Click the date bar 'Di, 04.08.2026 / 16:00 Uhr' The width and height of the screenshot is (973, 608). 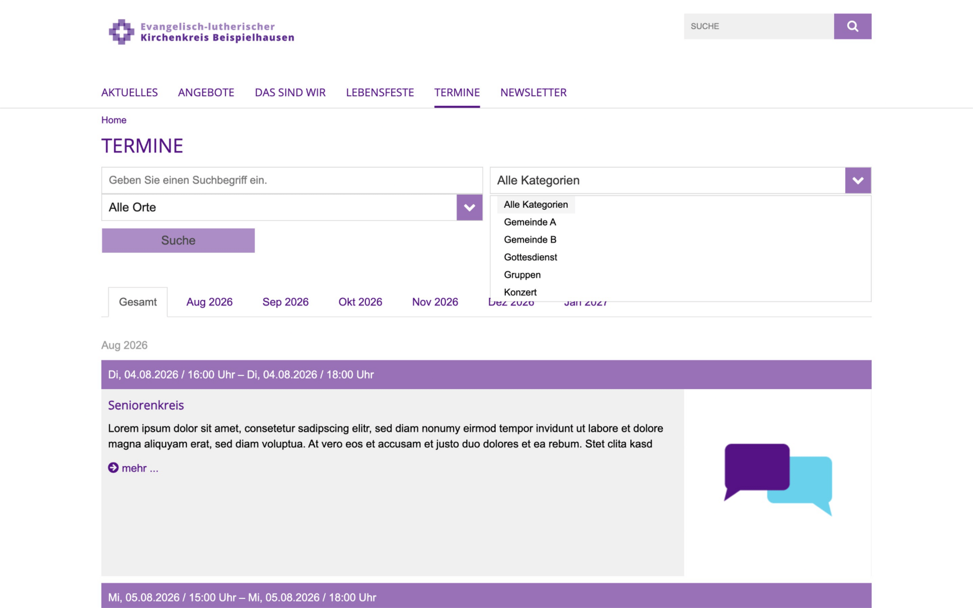click(486, 375)
